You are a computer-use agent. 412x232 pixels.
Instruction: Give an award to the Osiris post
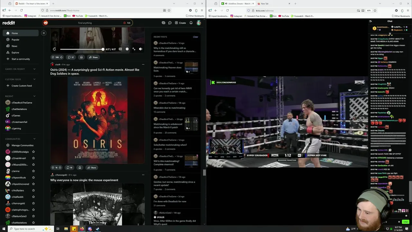pyautogui.click(x=80, y=168)
